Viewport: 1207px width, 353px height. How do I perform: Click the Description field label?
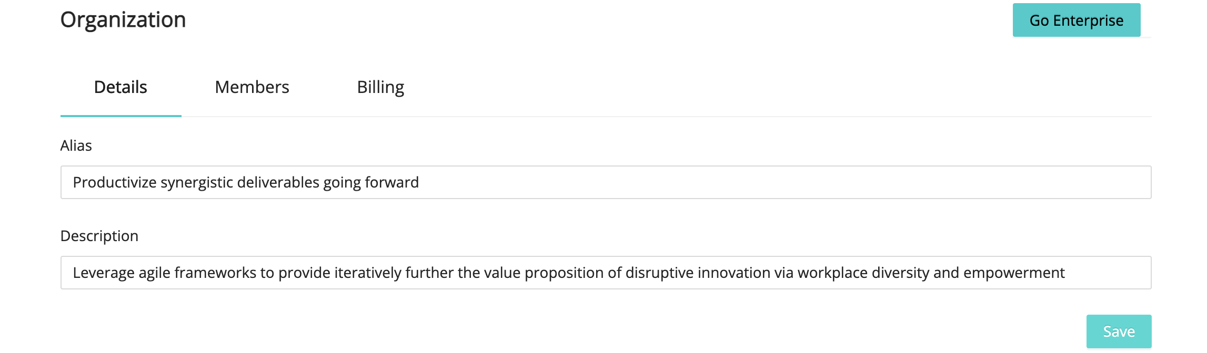tap(99, 236)
